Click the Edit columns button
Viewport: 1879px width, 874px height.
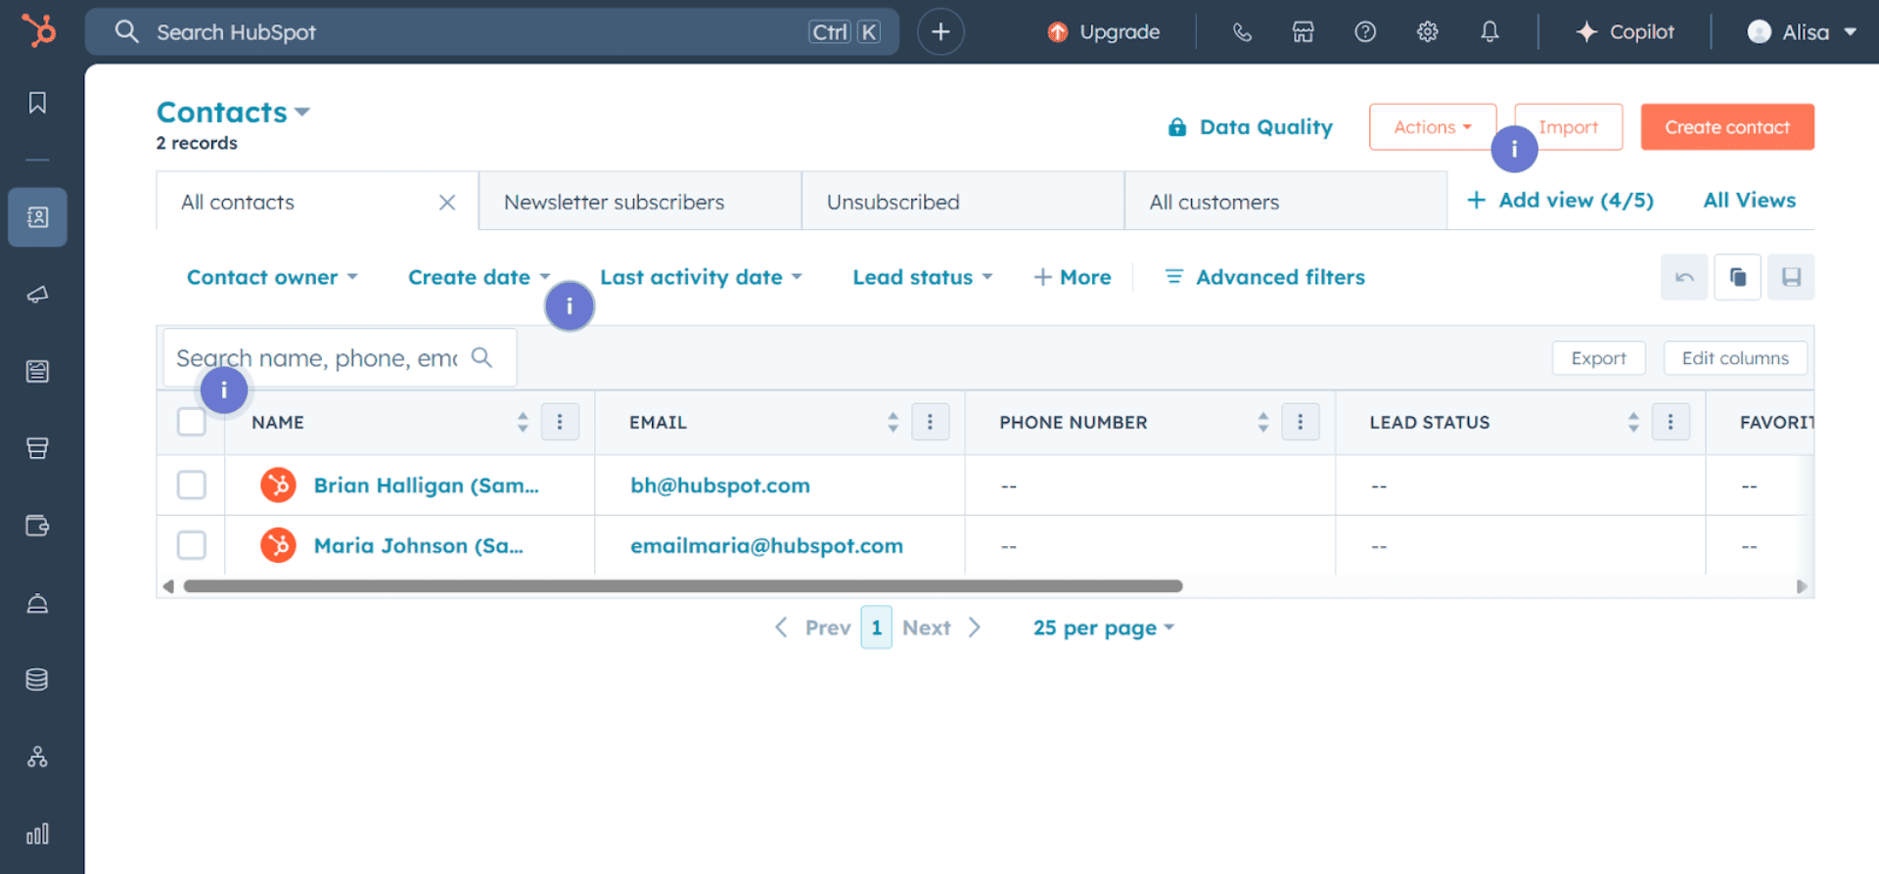tap(1735, 358)
